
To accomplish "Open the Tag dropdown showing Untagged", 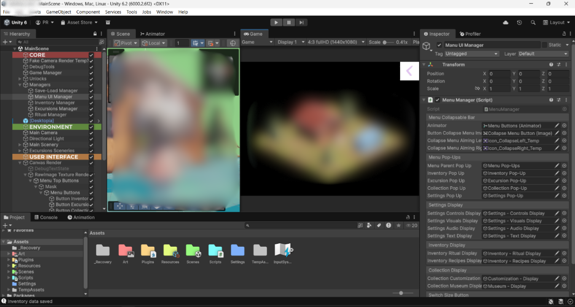I will coord(472,54).
